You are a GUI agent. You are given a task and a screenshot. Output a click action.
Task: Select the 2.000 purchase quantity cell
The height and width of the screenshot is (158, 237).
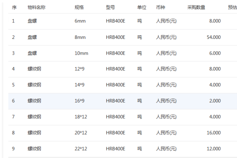click(x=215, y=101)
